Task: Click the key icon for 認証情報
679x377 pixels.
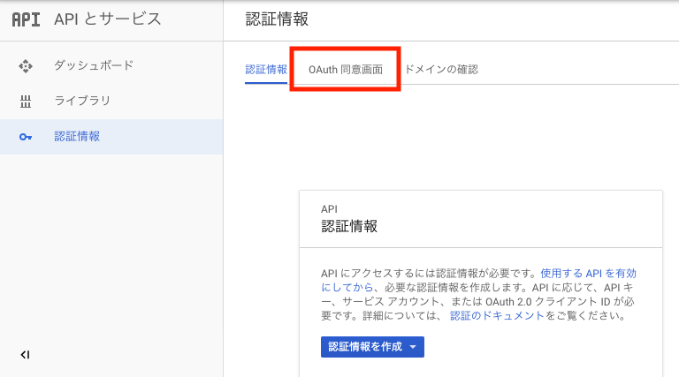Action: pyautogui.click(x=26, y=137)
